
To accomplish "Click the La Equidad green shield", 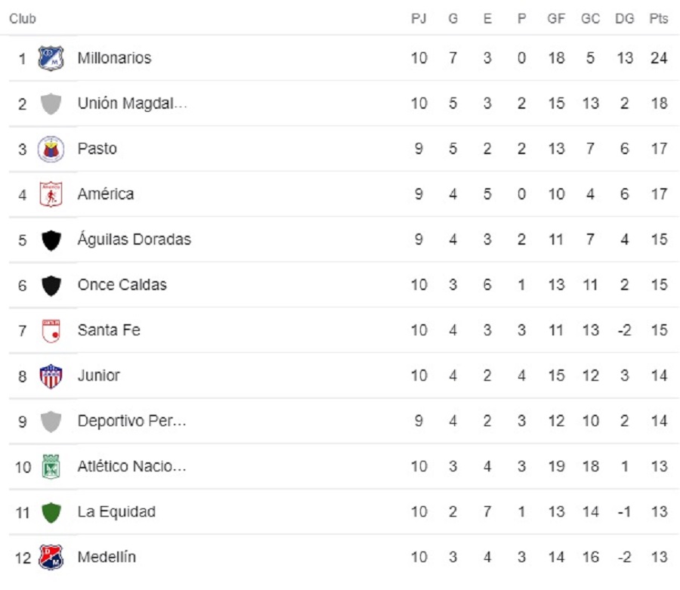I will [x=51, y=512].
